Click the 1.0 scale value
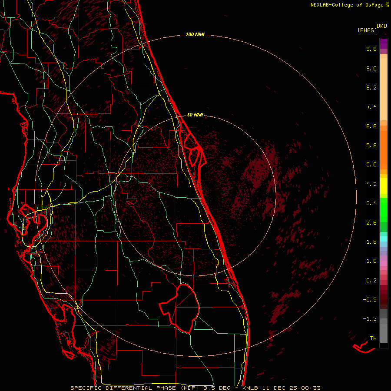The width and height of the screenshot is (391, 391). tap(371, 261)
